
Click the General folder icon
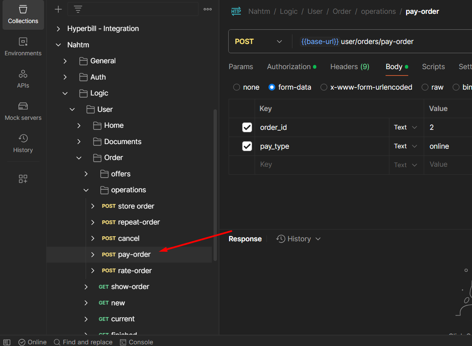pos(83,61)
